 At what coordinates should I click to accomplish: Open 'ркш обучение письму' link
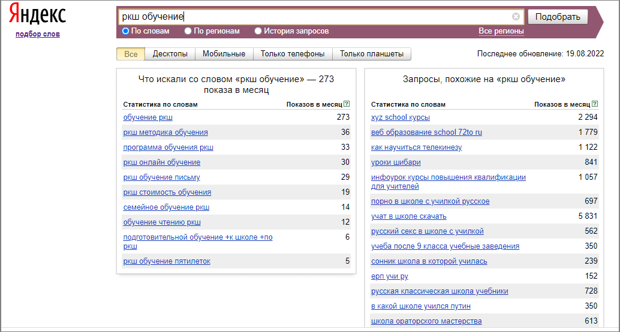coord(161,177)
